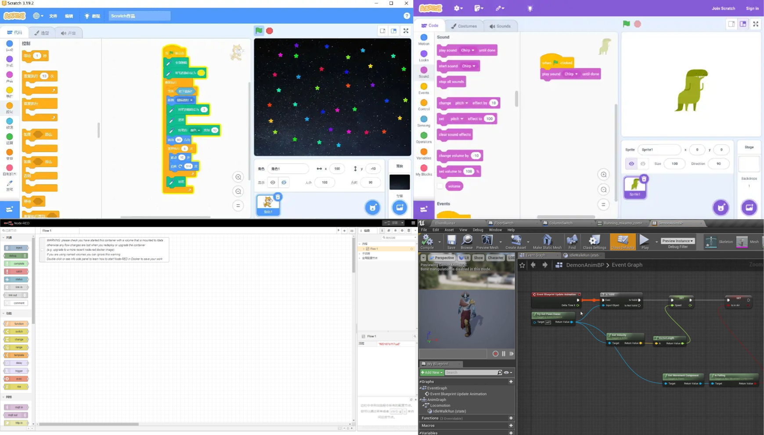Toggle the Class Defaults button in Unreal
764x435 pixels.
(x=623, y=242)
